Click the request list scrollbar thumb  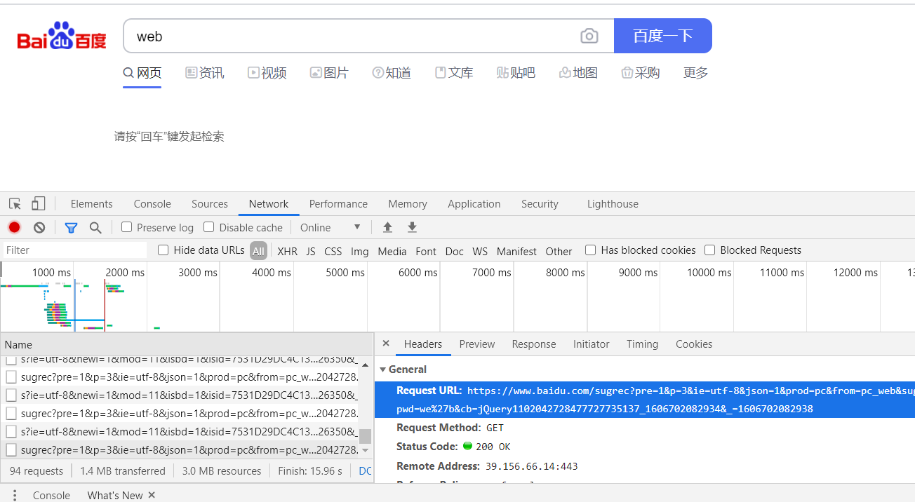pos(365,436)
